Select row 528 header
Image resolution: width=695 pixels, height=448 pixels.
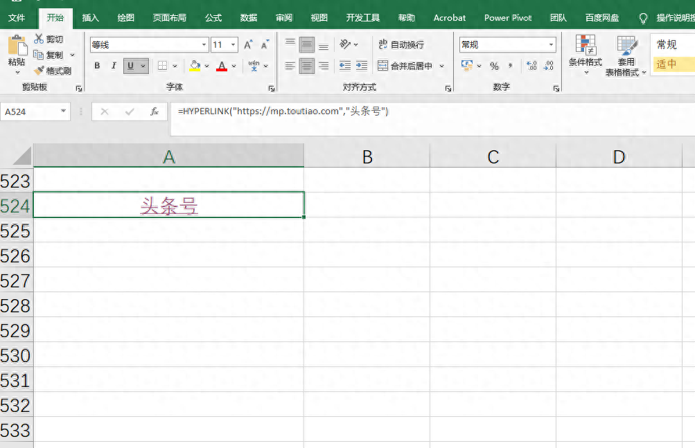(x=16, y=306)
